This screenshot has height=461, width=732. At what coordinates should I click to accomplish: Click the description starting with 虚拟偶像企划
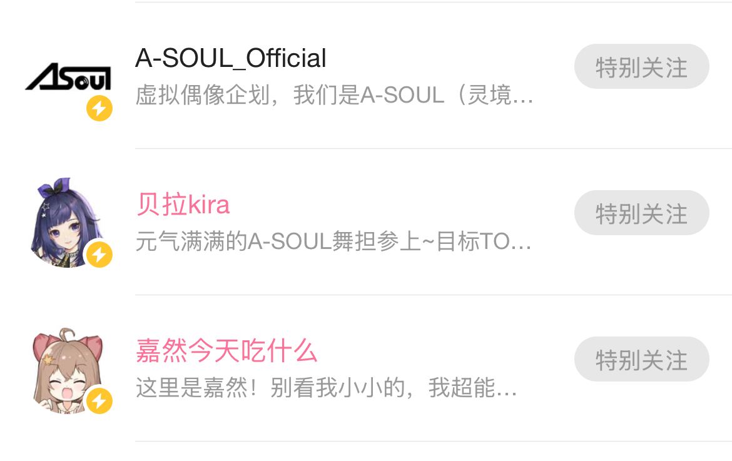click(x=334, y=96)
